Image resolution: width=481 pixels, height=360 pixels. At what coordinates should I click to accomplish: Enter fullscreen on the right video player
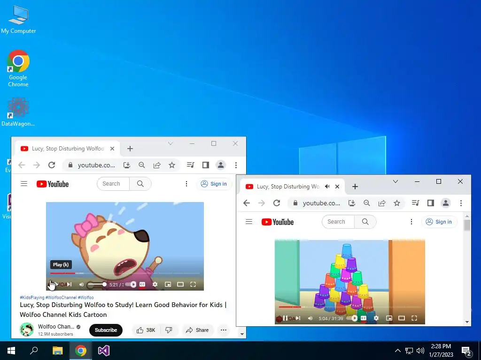[x=414, y=318]
